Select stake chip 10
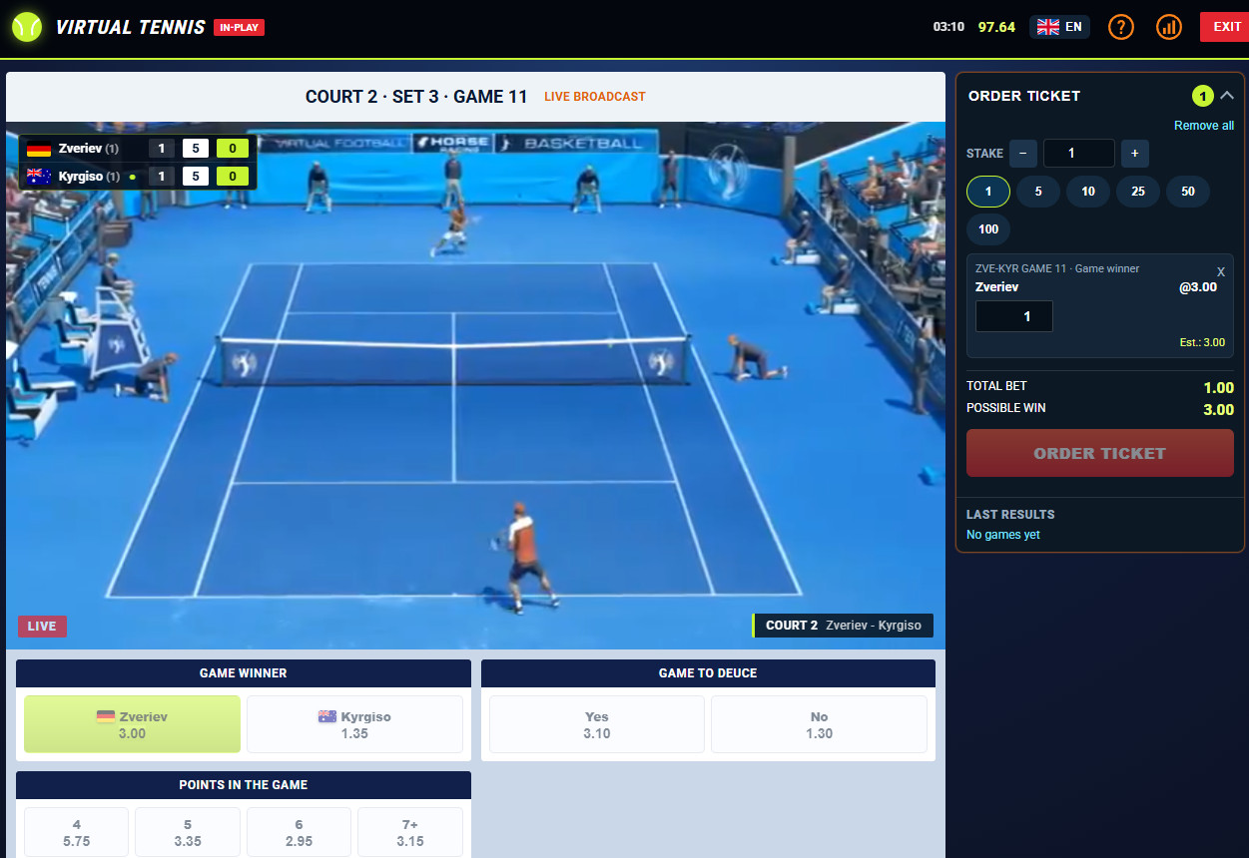This screenshot has width=1249, height=858. click(1088, 192)
